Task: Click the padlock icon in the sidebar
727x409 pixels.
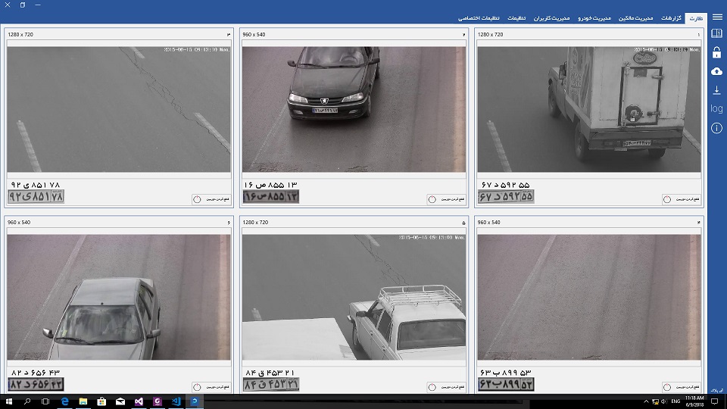Action: 717,52
